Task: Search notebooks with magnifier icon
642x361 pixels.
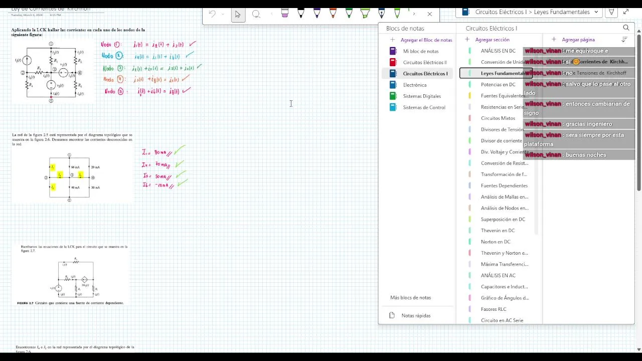Action: click(x=626, y=28)
